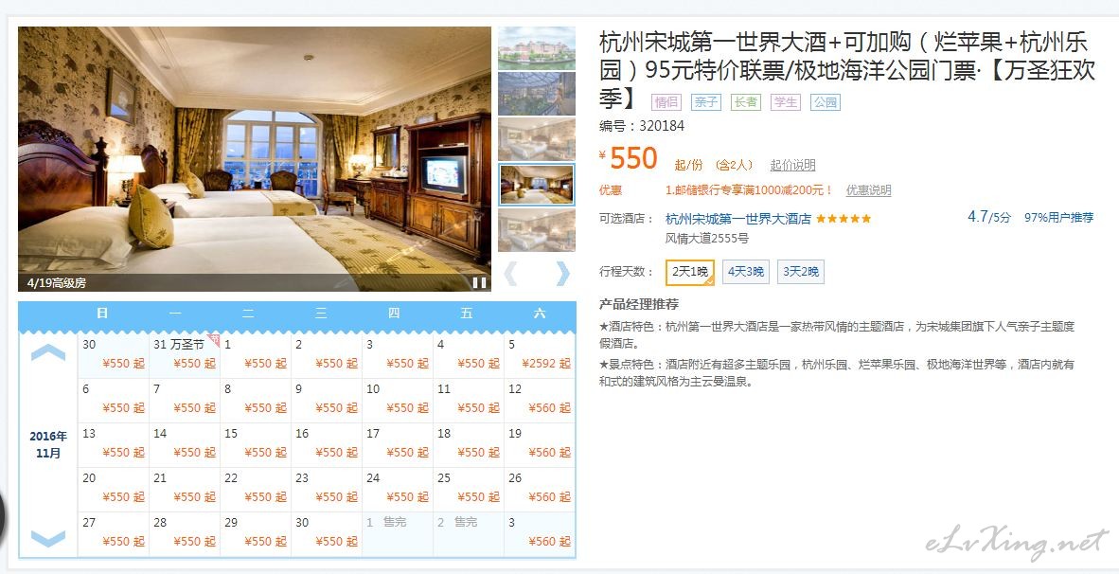Click the 情侣 tag label
Screen dimensions: 1119x574
point(666,102)
